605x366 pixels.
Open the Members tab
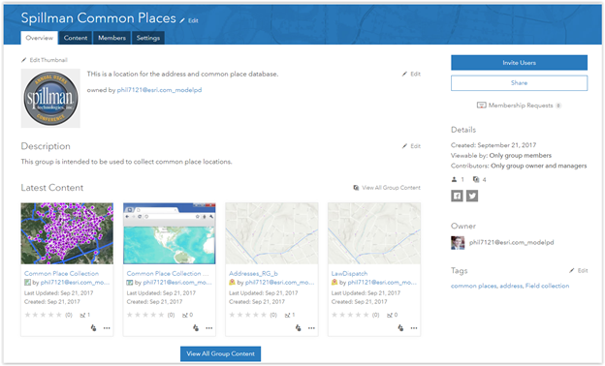pyautogui.click(x=111, y=38)
